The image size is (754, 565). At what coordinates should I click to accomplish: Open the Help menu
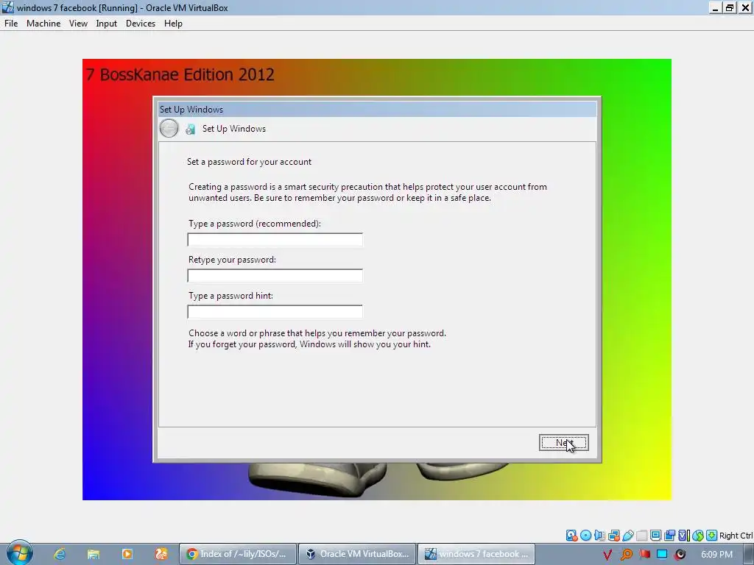tap(173, 24)
